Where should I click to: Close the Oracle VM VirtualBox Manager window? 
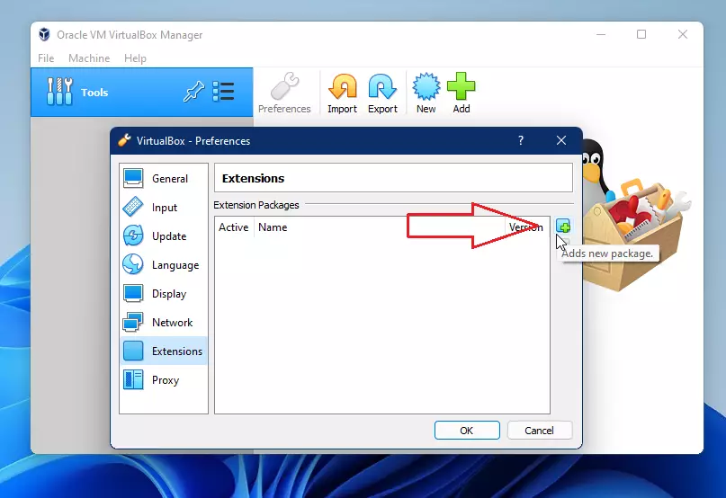coord(683,34)
